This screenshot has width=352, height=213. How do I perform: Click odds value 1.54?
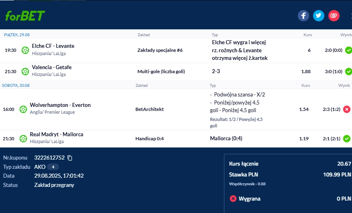point(304,109)
